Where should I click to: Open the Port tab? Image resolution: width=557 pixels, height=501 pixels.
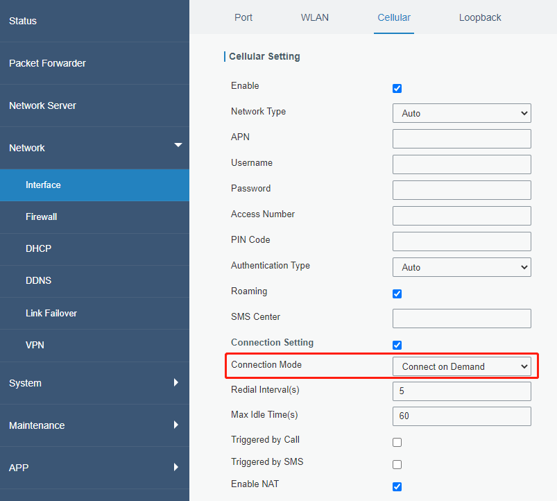(243, 17)
